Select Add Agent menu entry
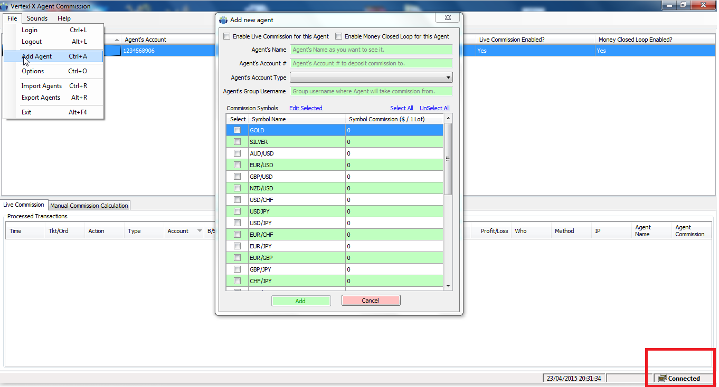The image size is (719, 387). point(53,56)
